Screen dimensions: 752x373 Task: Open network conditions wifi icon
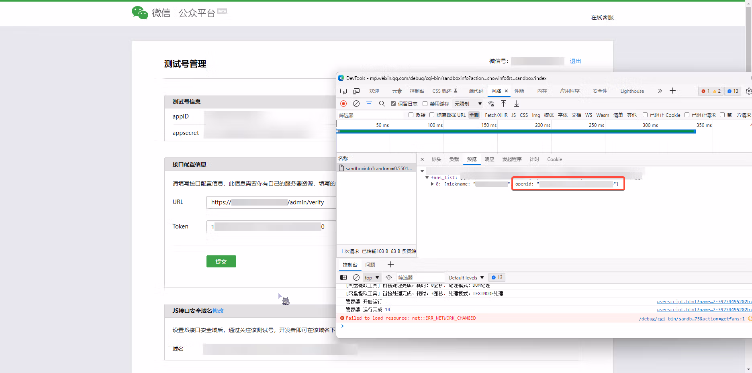click(x=491, y=104)
